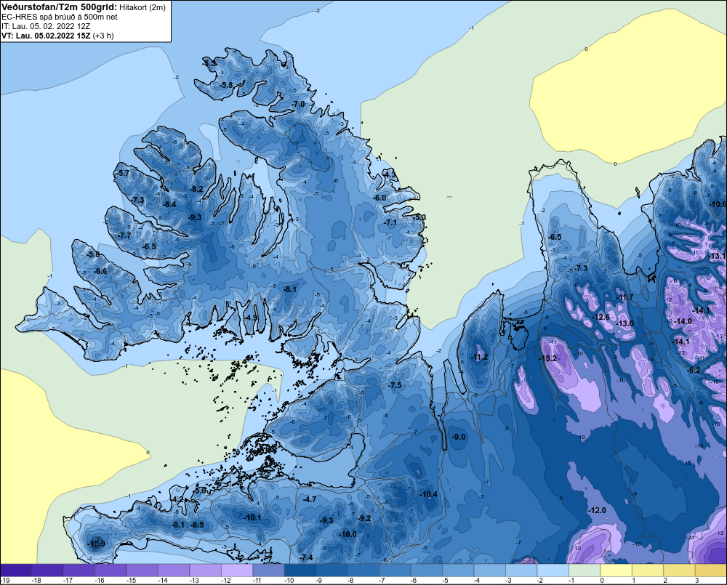Select legend swatch between -13 and -12

pyautogui.click(x=206, y=570)
